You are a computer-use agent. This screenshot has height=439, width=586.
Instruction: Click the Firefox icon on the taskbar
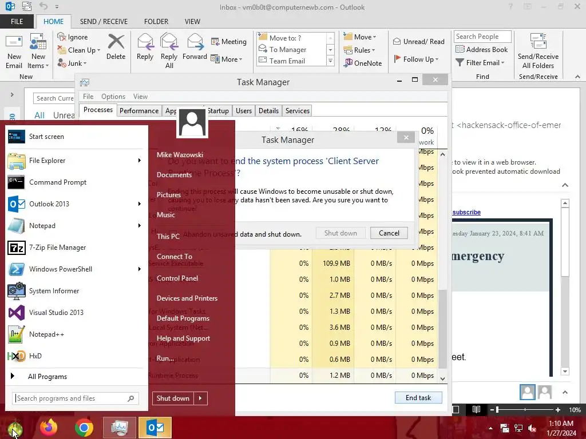[x=49, y=428]
